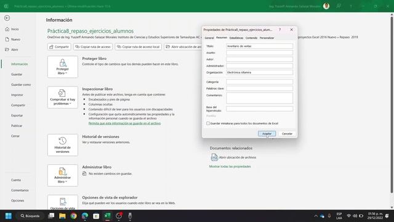Open Google Chrome from taskbar
This screenshot has width=394, height=222.
coord(74,216)
